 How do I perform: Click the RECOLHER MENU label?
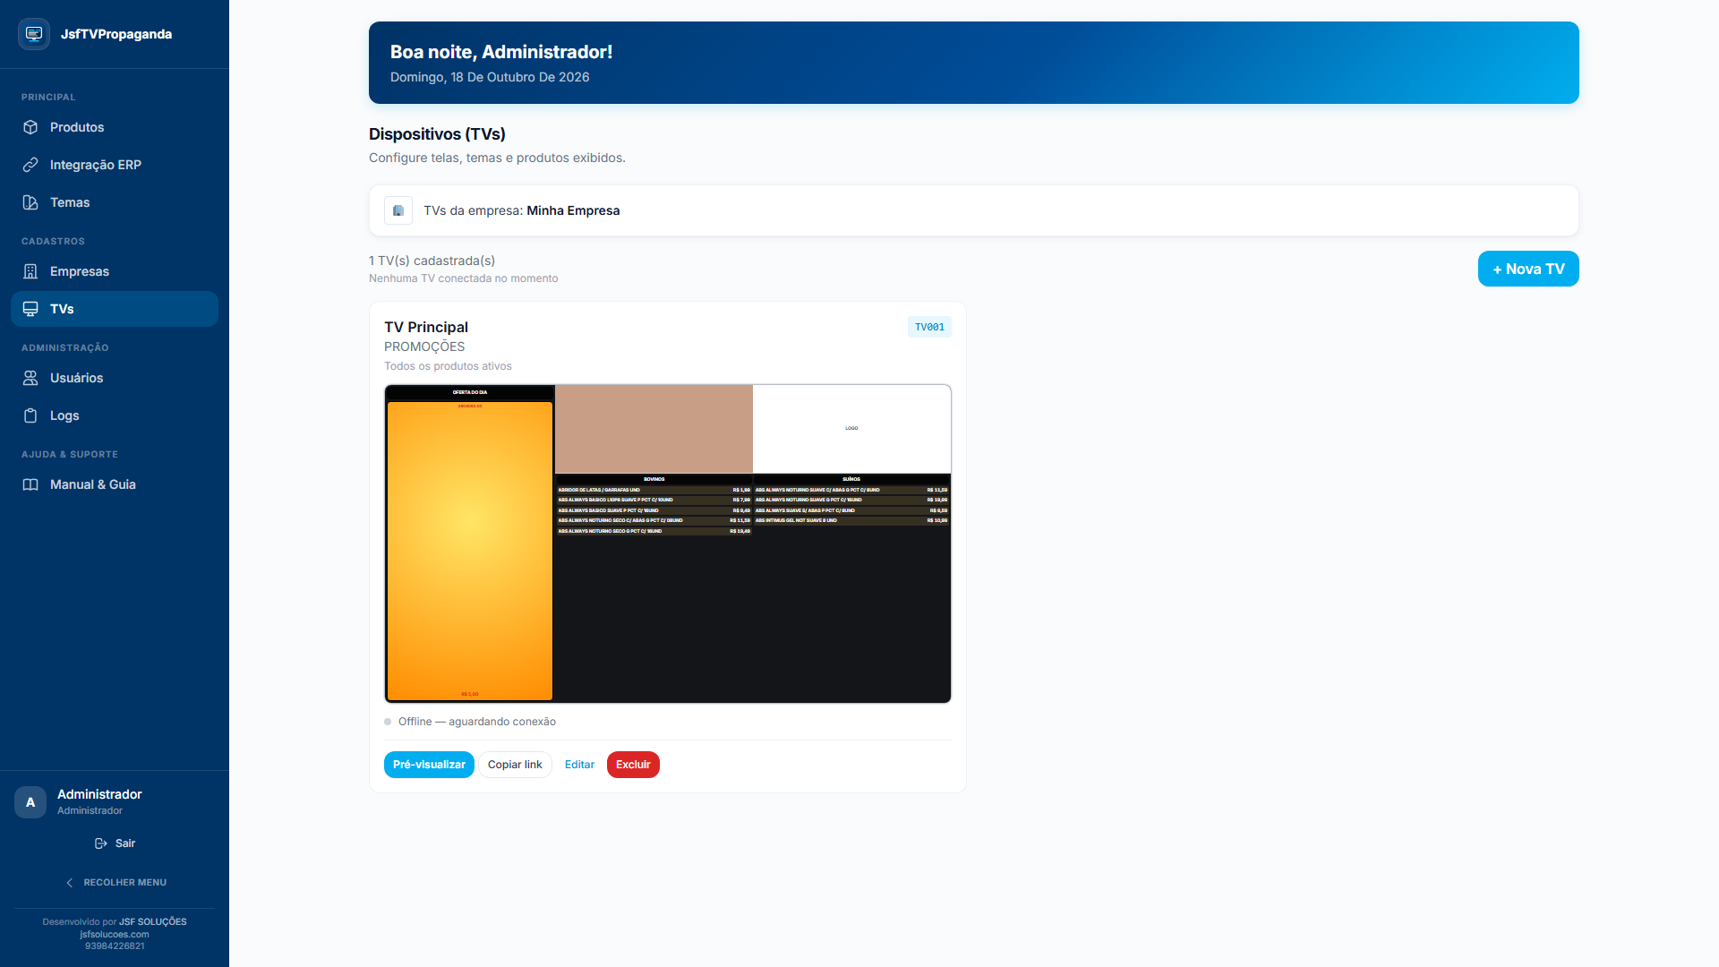pos(125,883)
